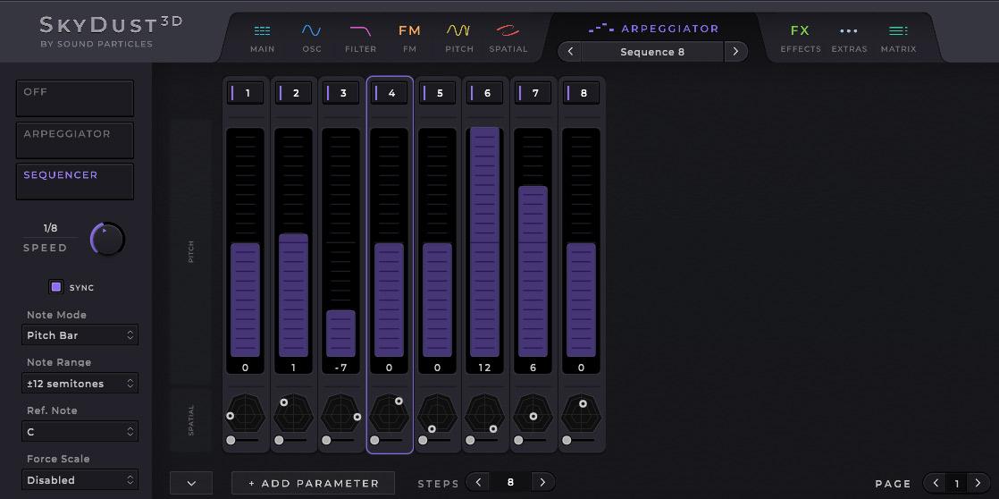This screenshot has height=499, width=999.
Task: Open the PITCH section icon
Action: pos(458,38)
